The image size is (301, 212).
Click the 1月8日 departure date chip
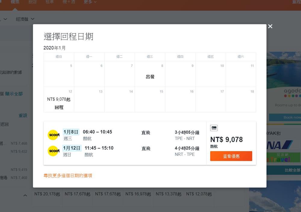coord(71,132)
